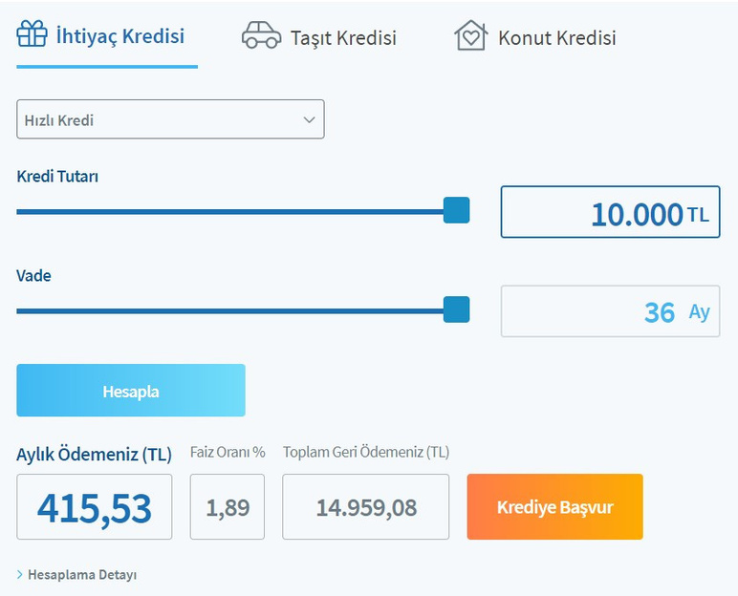Expand the Hesaplama Detayı section

(82, 574)
